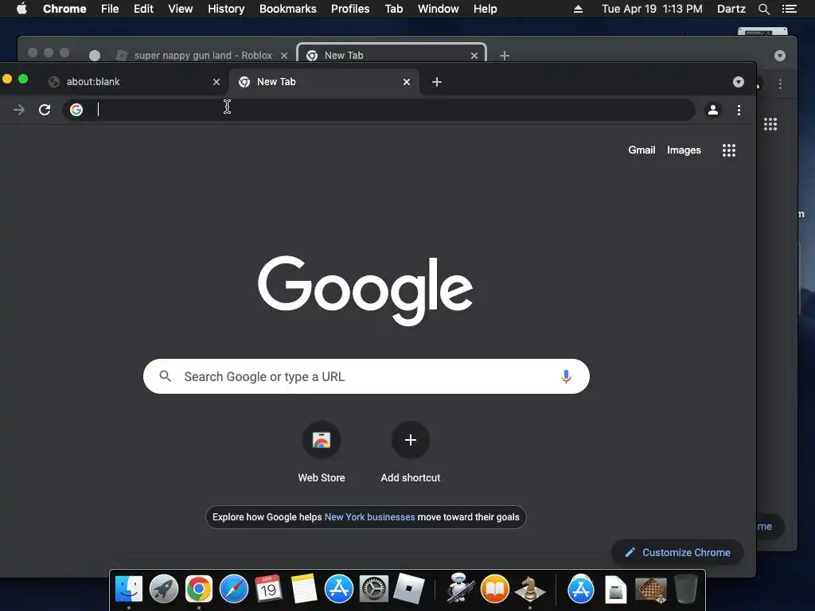Open the profile avatar icon in the front toolbar
815x611 pixels.
[x=713, y=110]
